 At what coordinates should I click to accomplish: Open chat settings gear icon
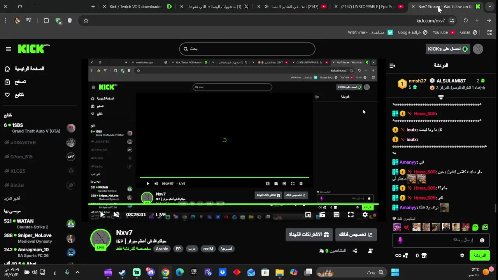point(462,255)
